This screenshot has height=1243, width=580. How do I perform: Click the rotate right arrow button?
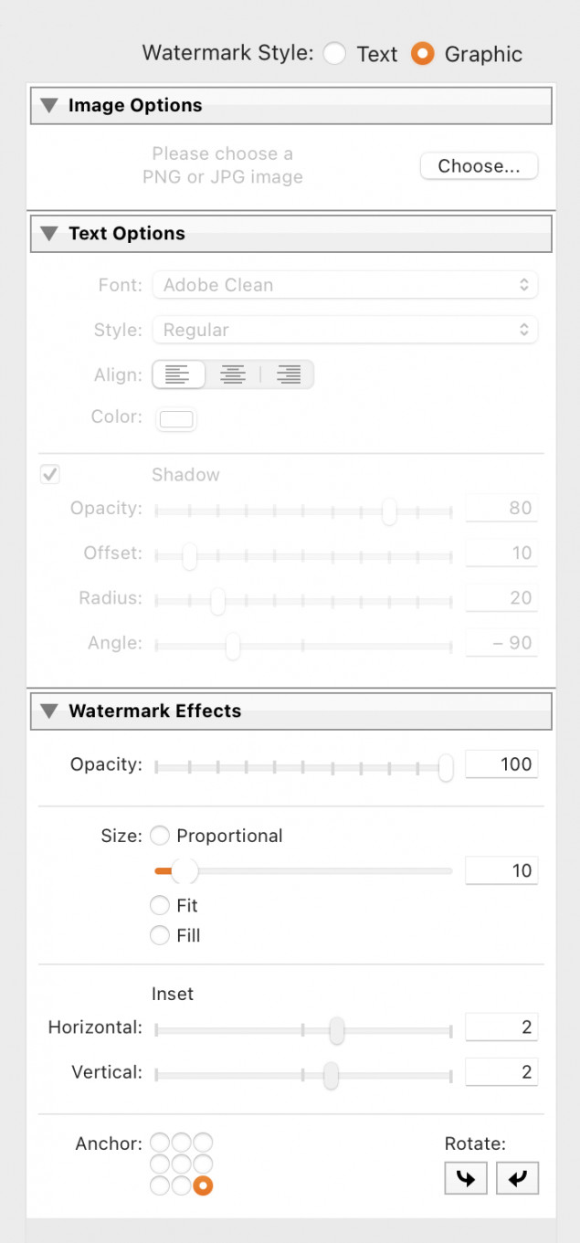(x=518, y=1178)
